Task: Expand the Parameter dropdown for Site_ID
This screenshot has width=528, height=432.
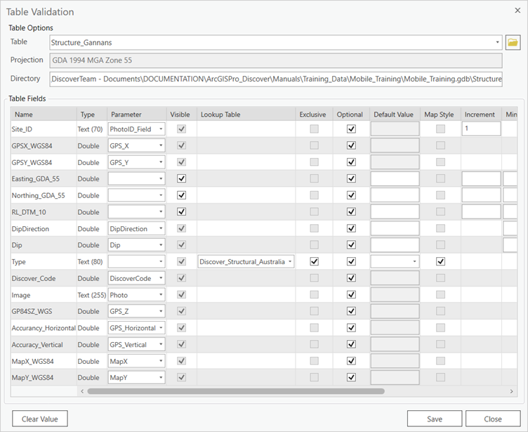Action: coord(161,129)
